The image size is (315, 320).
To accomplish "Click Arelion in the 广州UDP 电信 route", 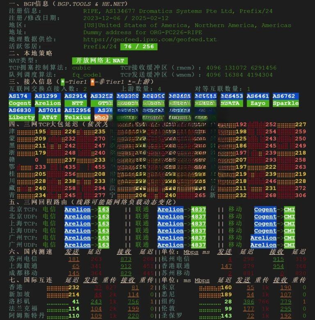I will click(x=78, y=245).
